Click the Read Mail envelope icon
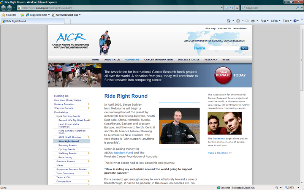 pyautogui.click(x=247, y=21)
